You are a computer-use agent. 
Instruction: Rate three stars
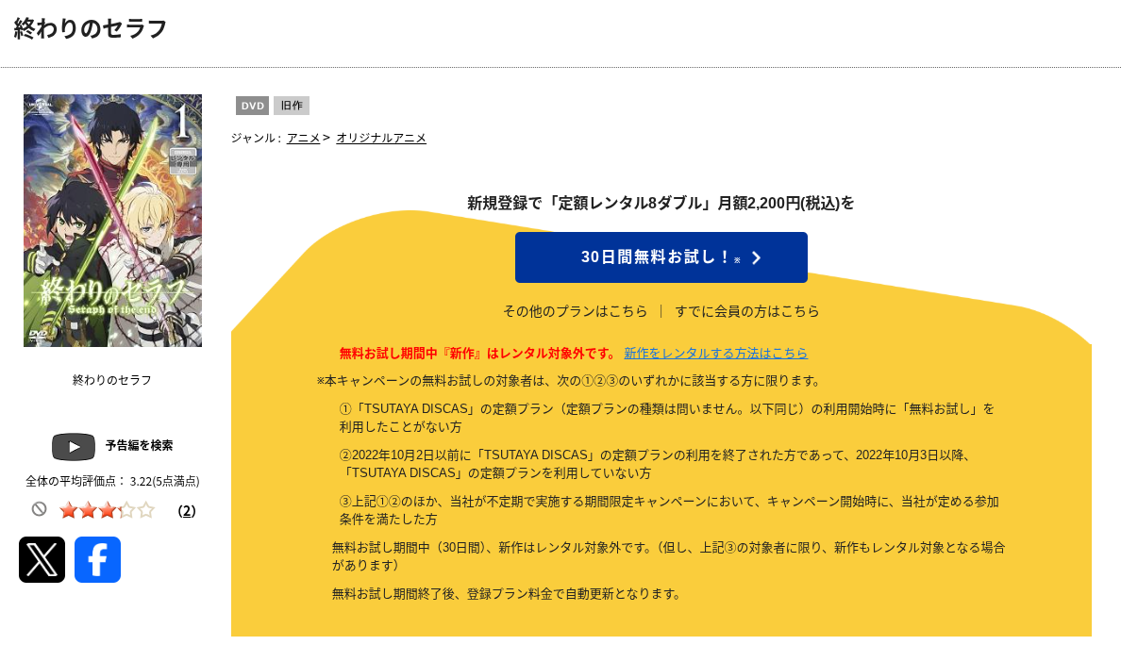108,510
